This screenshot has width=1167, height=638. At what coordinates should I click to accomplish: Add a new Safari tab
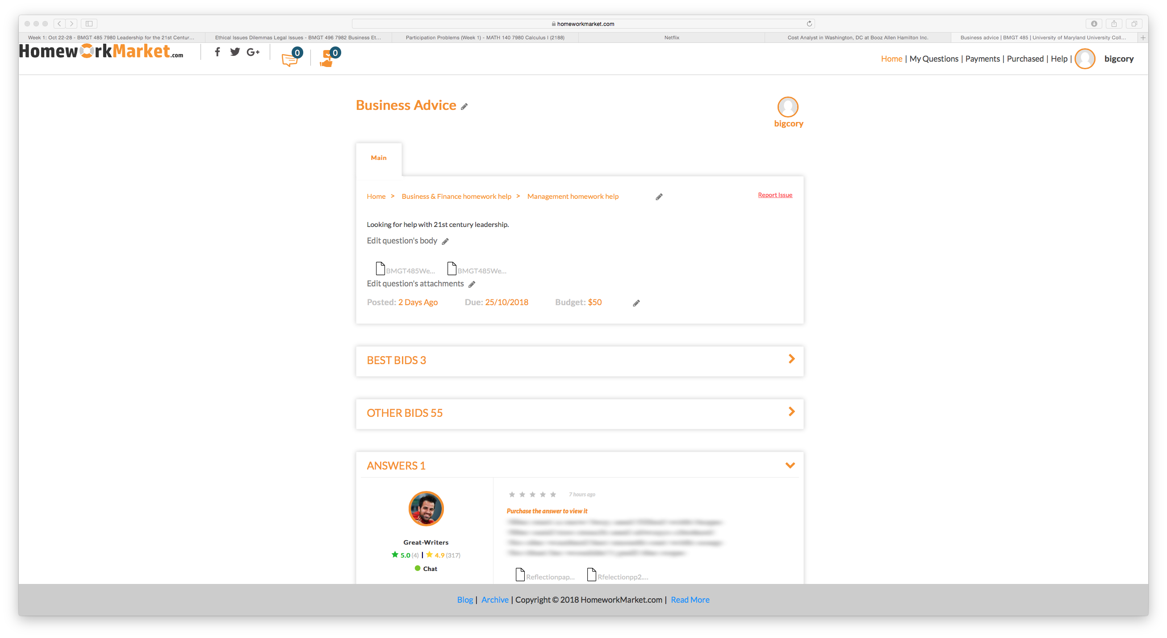(x=1143, y=38)
